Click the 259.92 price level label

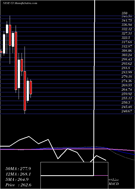click(x=127, y=94)
